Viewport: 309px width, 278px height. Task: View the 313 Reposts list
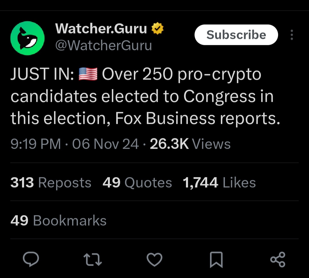pyautogui.click(x=51, y=182)
